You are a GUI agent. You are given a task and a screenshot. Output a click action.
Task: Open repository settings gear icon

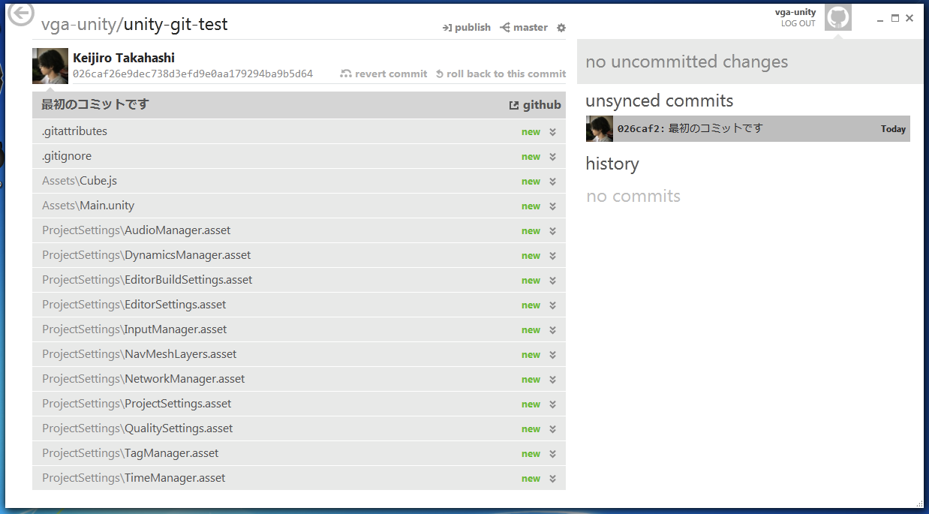[561, 28]
